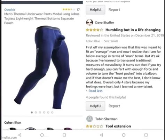165x140 pixels.
Task: Open Dave Shaffer's profile avatar
Action: point(89,22)
